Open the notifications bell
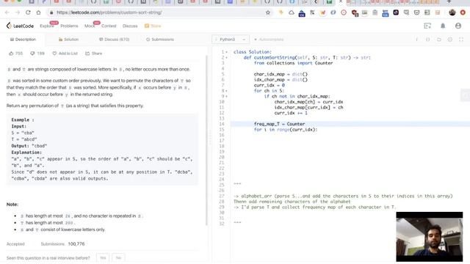Viewport: 470px width, 264px height. pyautogui.click(x=443, y=26)
